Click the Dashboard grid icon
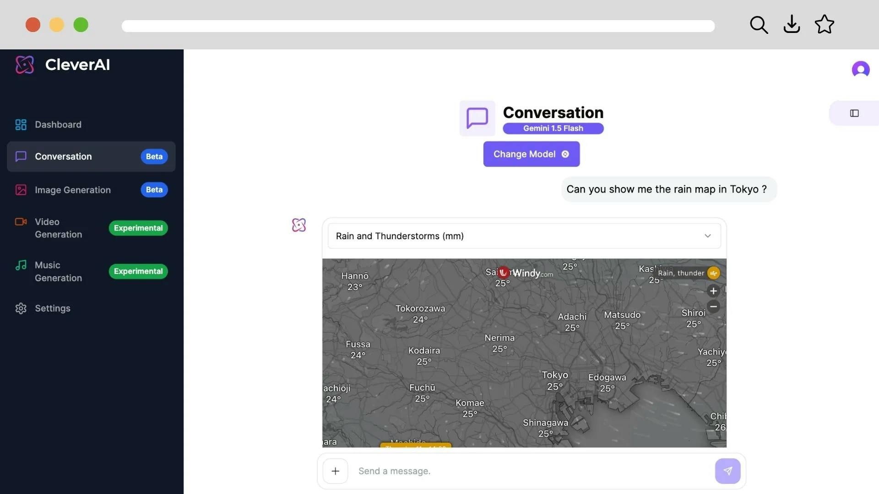879x494 pixels. point(21,124)
